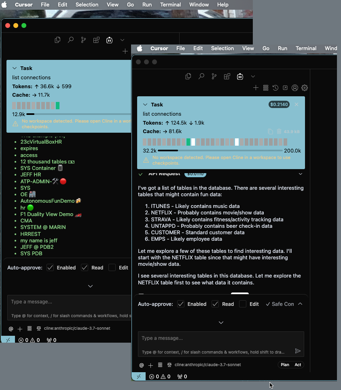The height and width of the screenshot is (390, 341).
Task: Toggle Edit auto-approve checkbox in front window
Action: pyautogui.click(x=243, y=304)
